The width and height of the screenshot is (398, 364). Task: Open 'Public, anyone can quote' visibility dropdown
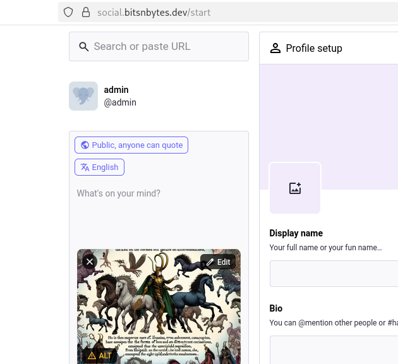[x=131, y=145]
